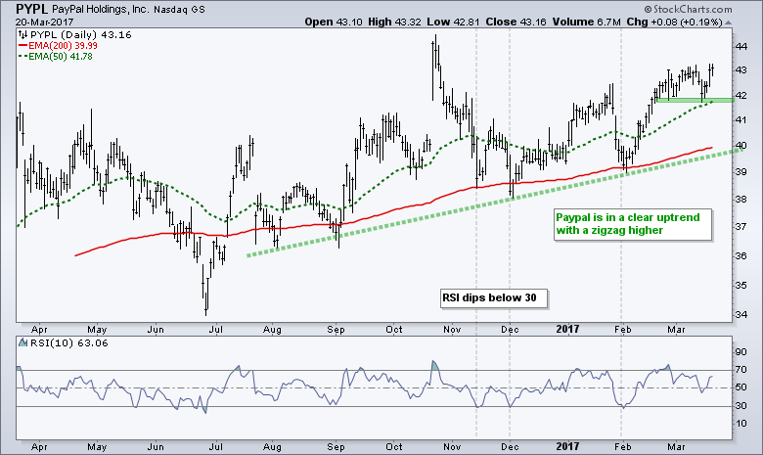
Task: Click the Apr label under the price panel
Action: pos(39,330)
